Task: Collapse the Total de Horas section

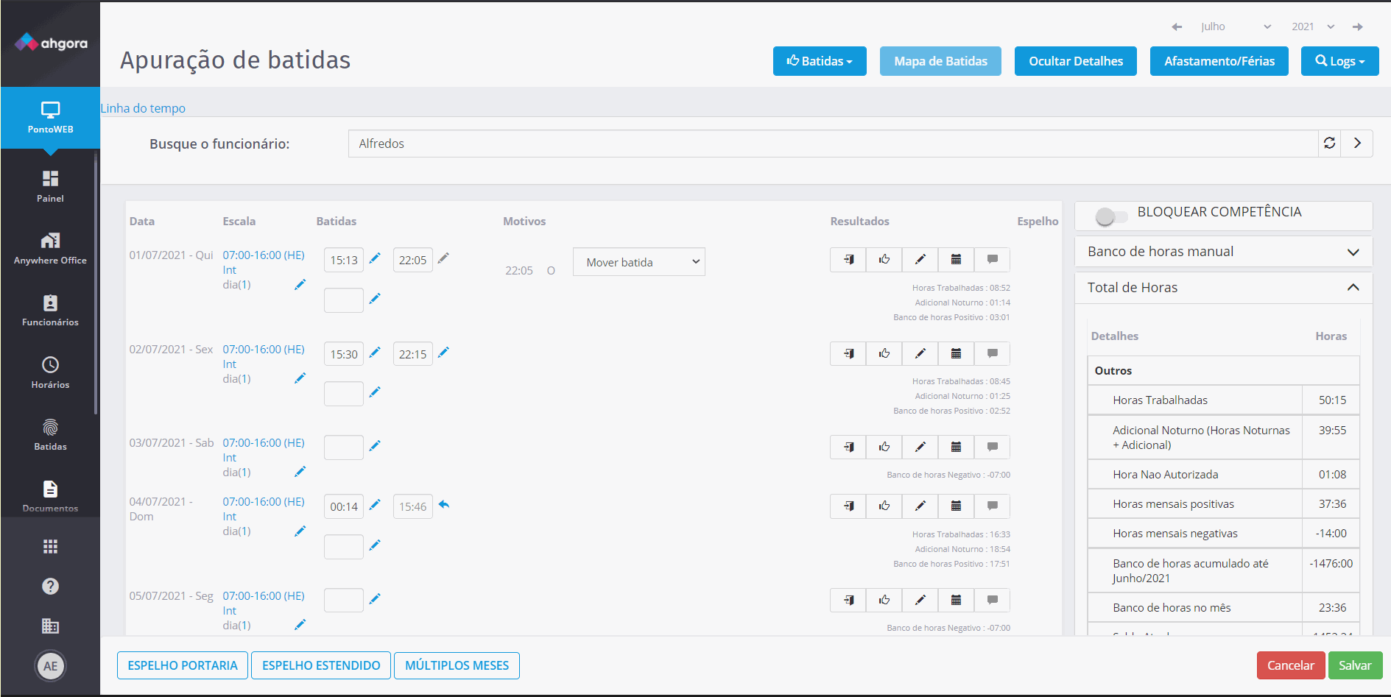Action: (1223, 288)
